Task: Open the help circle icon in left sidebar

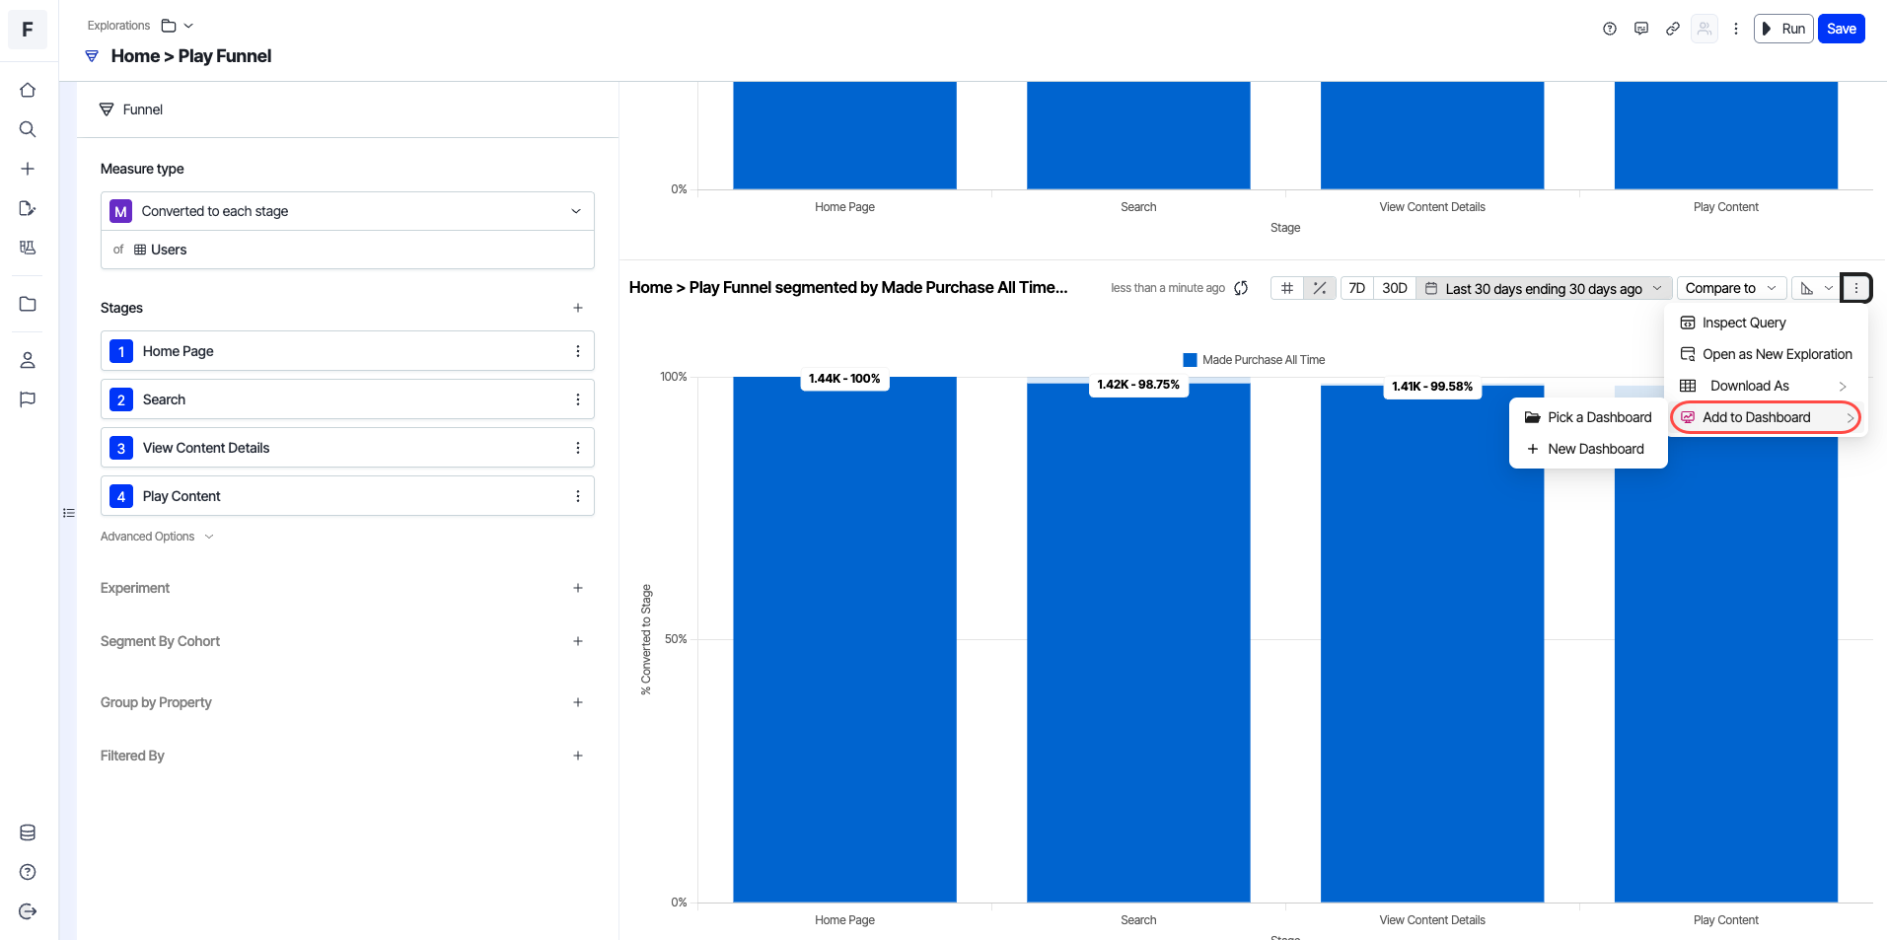Action: (28, 872)
